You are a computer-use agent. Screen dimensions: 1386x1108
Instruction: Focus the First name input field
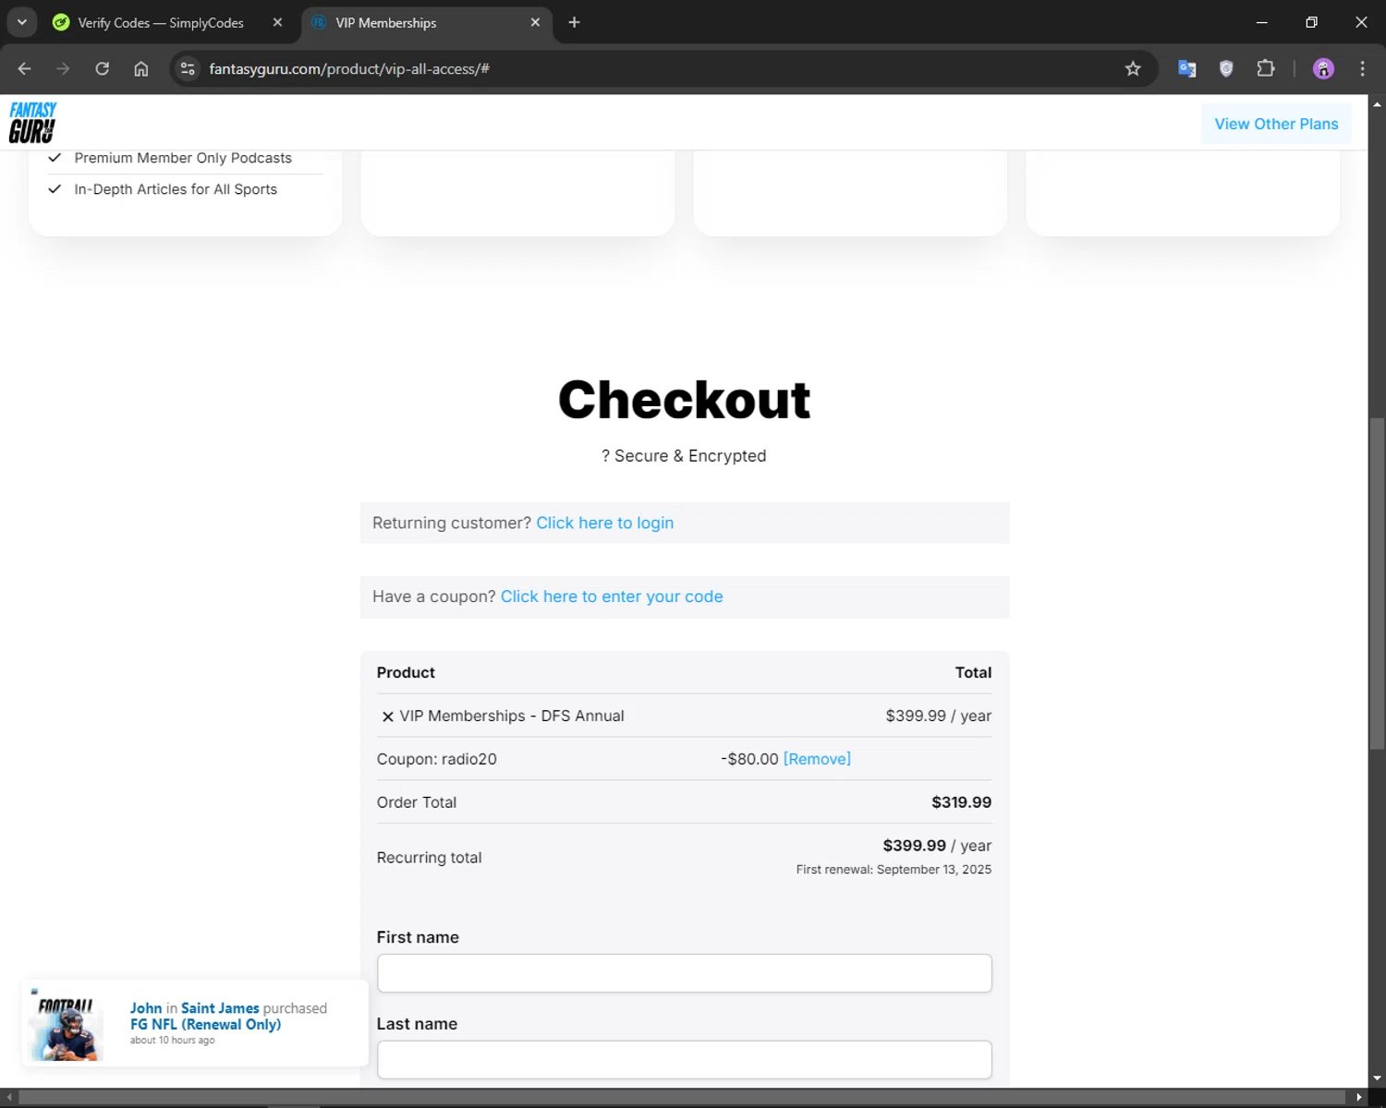tap(685, 973)
